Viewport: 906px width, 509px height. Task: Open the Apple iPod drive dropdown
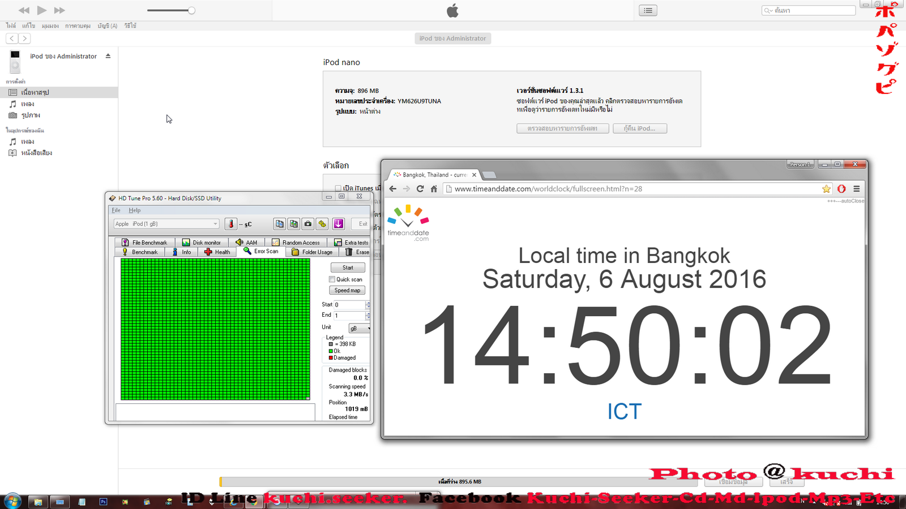[x=166, y=224]
